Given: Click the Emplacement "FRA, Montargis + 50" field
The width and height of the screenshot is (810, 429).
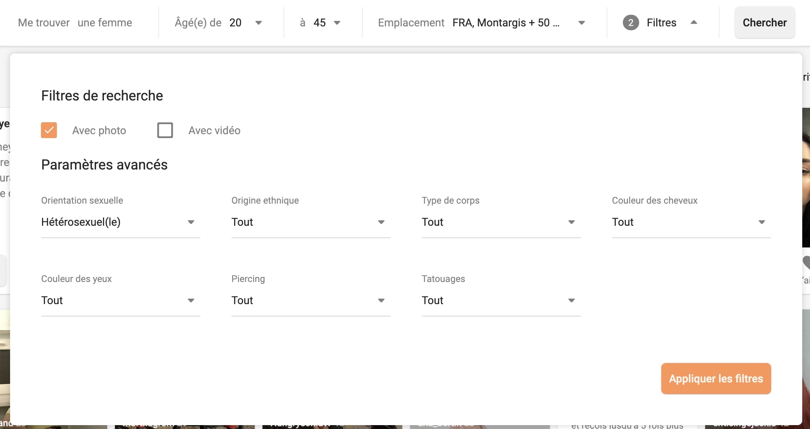Looking at the screenshot, I should coord(506,23).
